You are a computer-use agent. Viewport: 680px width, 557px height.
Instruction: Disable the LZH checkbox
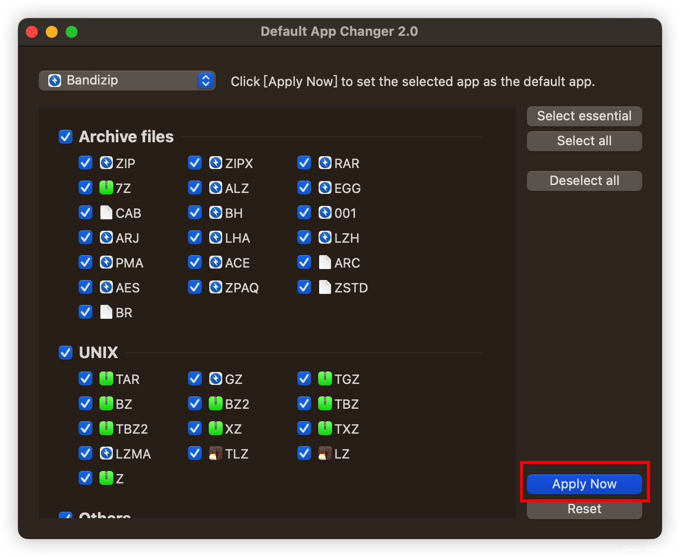click(304, 238)
